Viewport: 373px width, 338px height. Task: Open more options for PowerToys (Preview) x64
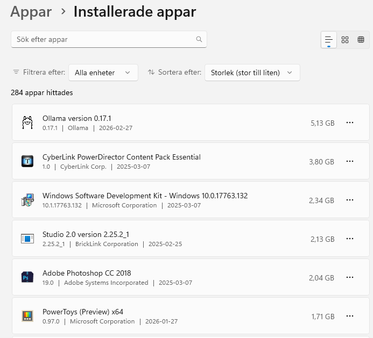pos(350,316)
